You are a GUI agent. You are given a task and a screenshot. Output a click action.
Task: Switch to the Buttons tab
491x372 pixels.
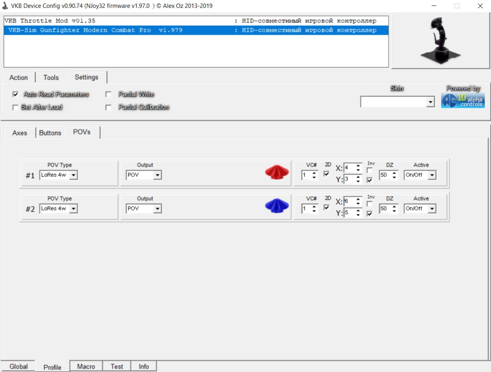click(x=50, y=133)
